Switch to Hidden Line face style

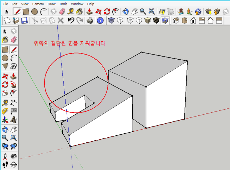coord(139,21)
